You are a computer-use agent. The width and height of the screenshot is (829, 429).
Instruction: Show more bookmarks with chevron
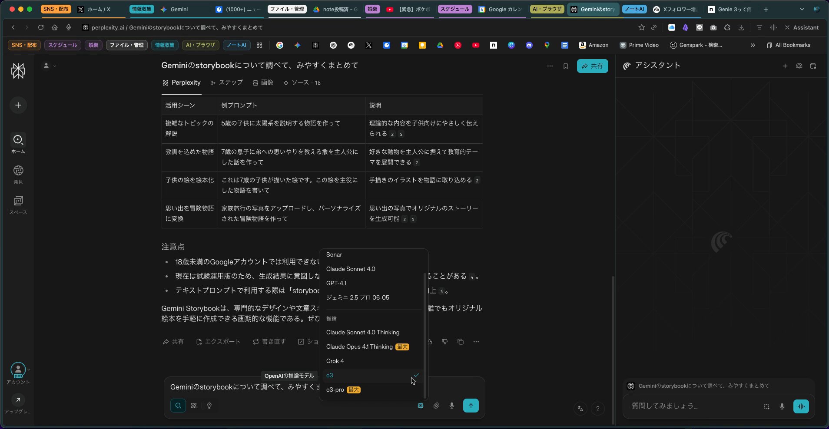(x=753, y=45)
